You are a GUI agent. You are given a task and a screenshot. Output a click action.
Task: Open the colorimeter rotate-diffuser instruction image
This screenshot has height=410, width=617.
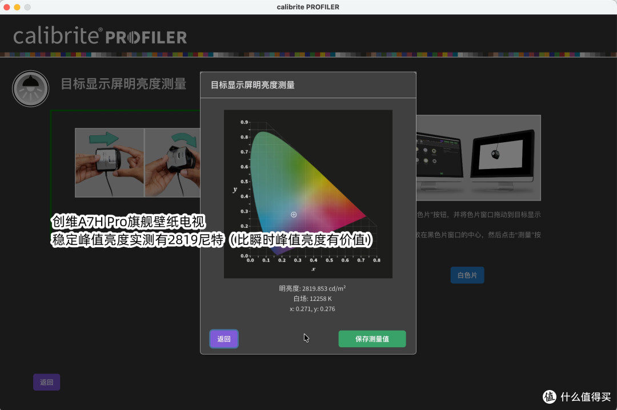tap(173, 163)
